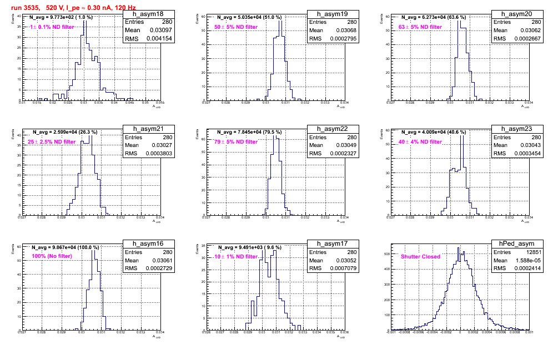Click Entries value 12851

coord(534,252)
